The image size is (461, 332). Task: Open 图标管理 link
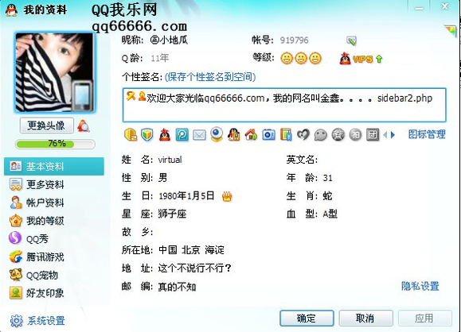(427, 134)
